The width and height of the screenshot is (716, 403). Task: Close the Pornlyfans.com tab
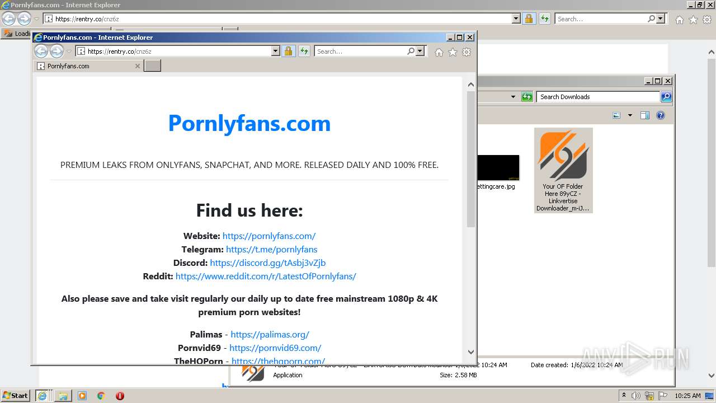pyautogui.click(x=138, y=66)
